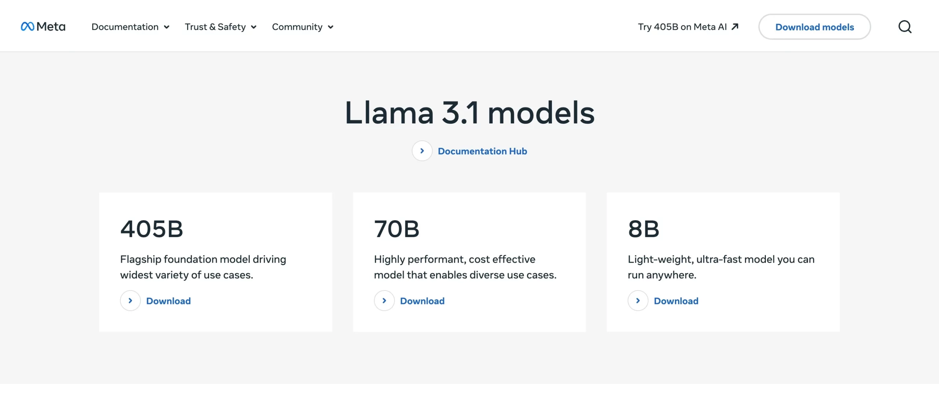Click the 'Llama 3.1 models' title
Screen dimensions: 939x411
pyautogui.click(x=469, y=112)
